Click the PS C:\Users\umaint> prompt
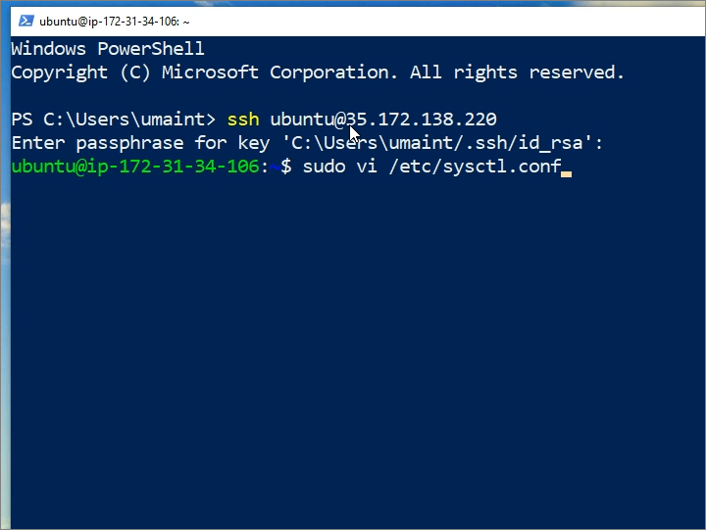Screen dimensions: 706x530 coord(113,120)
